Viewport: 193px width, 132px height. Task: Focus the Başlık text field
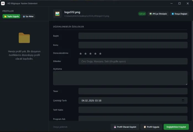tap(133, 36)
